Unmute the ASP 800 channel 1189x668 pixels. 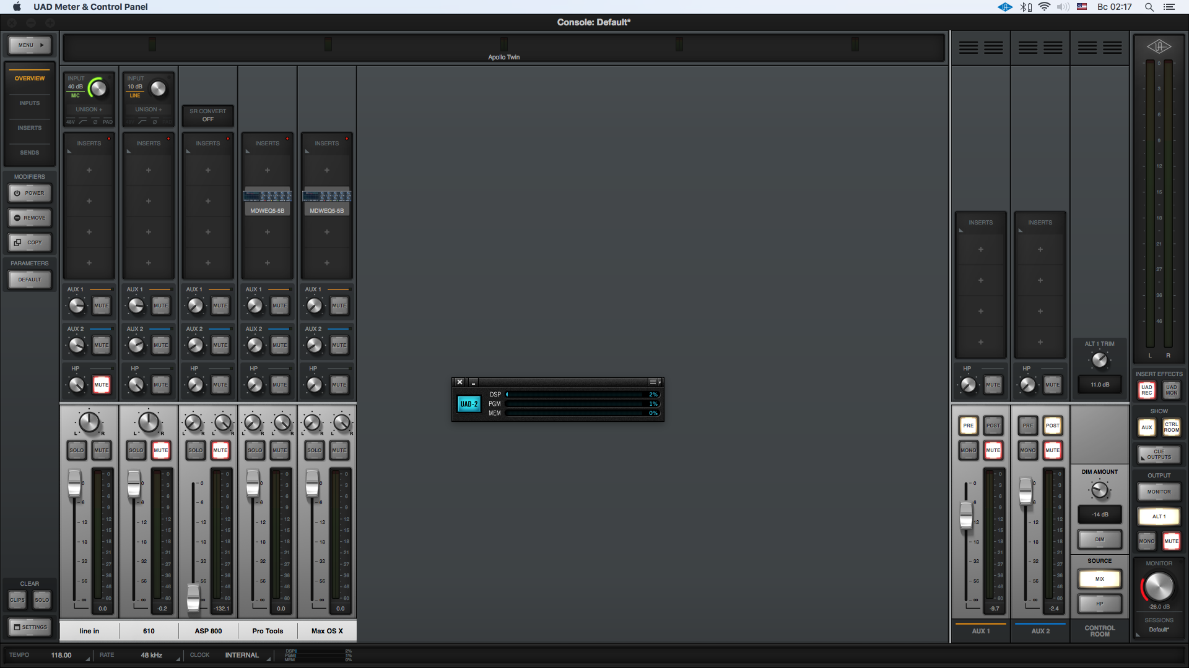220,450
